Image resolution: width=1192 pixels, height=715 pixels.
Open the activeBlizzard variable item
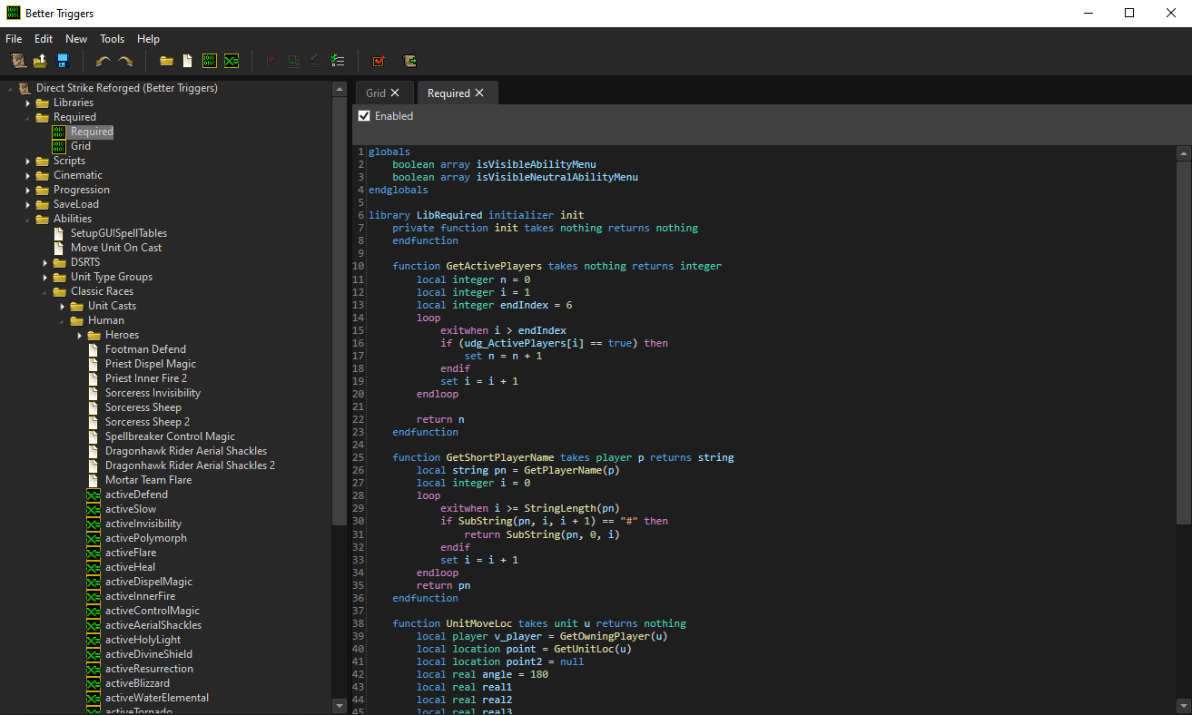[x=137, y=683]
